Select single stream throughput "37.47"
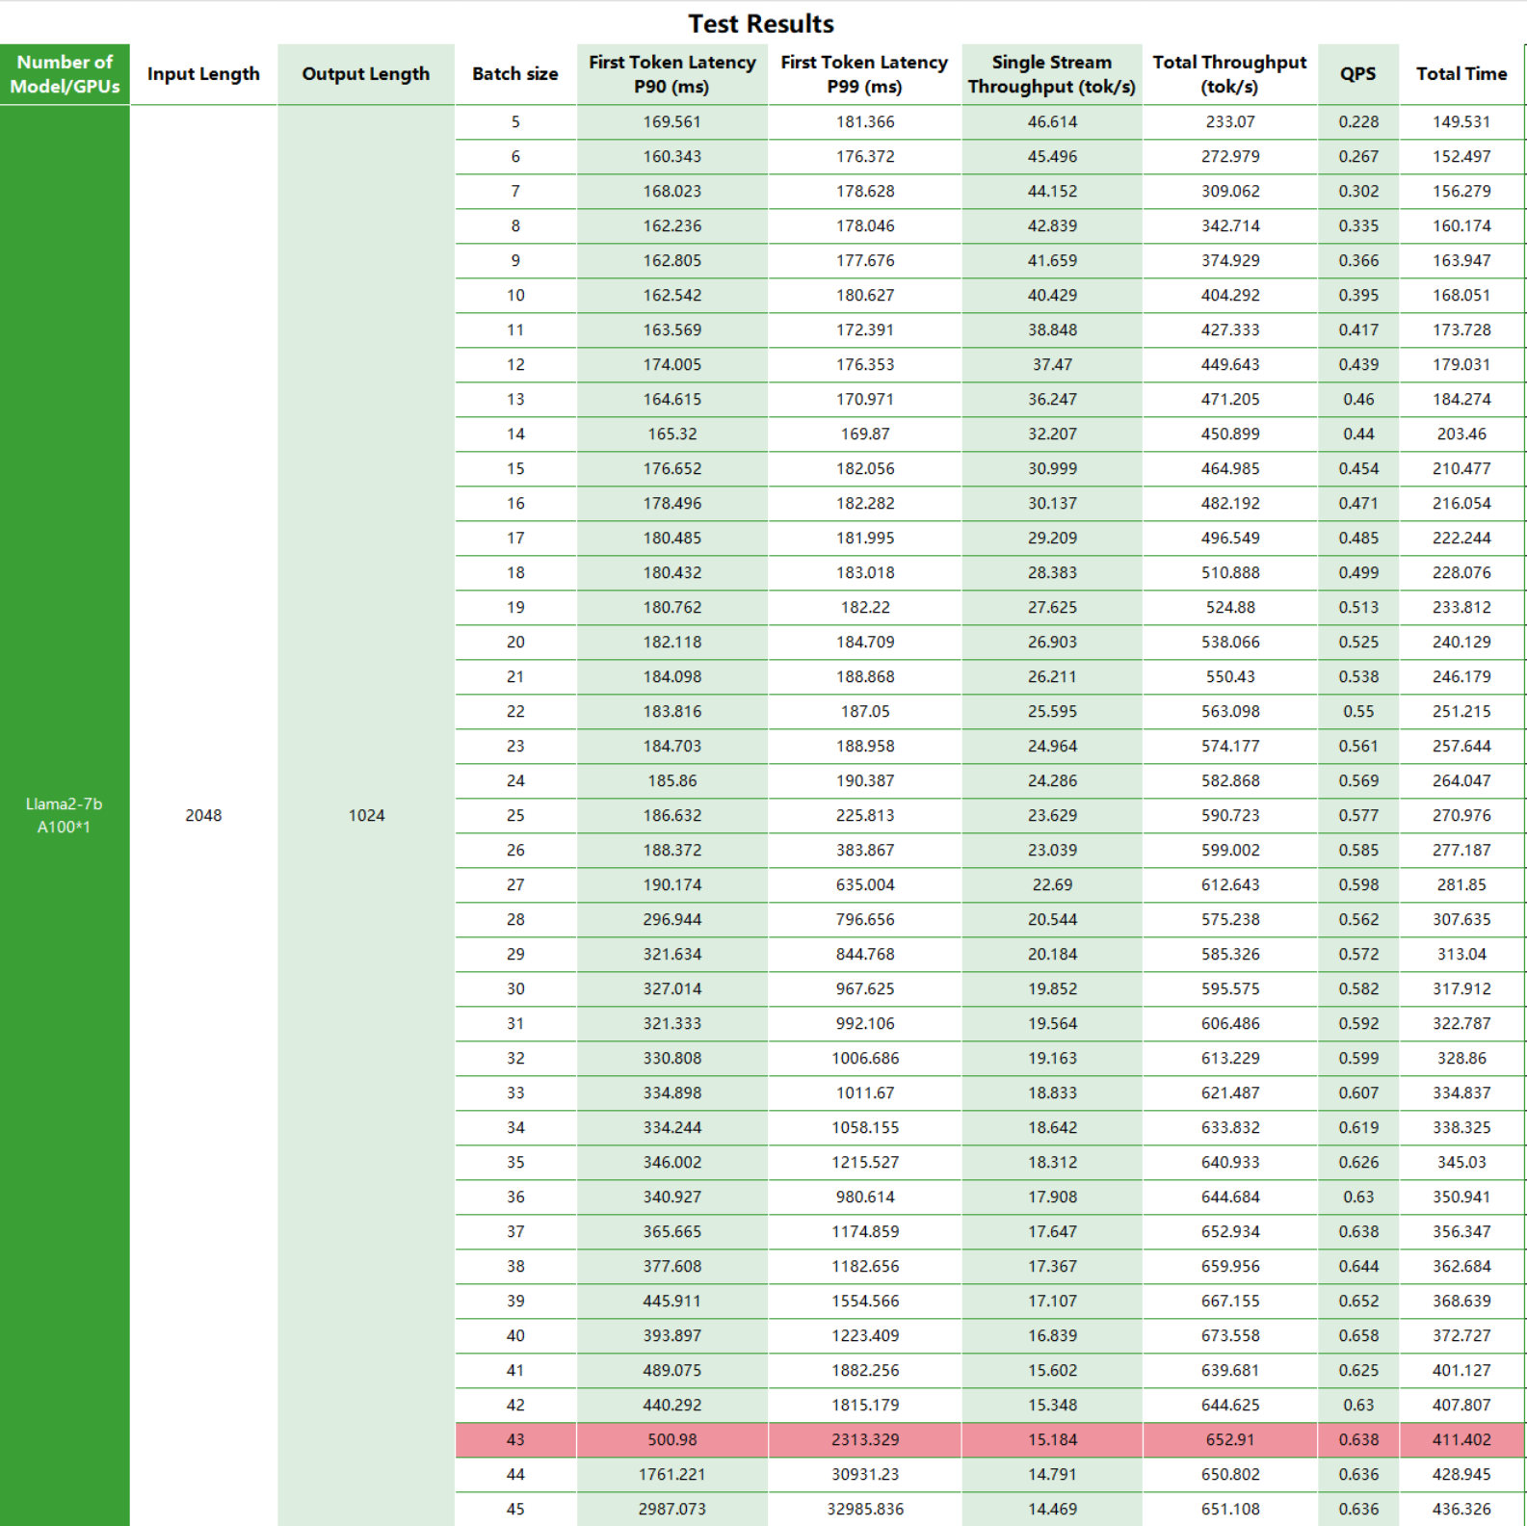 point(1052,365)
